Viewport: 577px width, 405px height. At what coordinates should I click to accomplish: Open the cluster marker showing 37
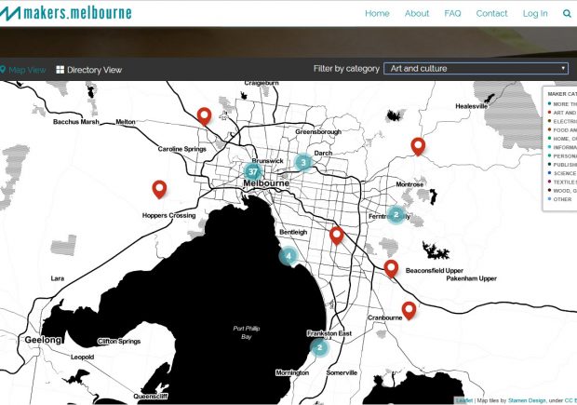click(x=252, y=172)
